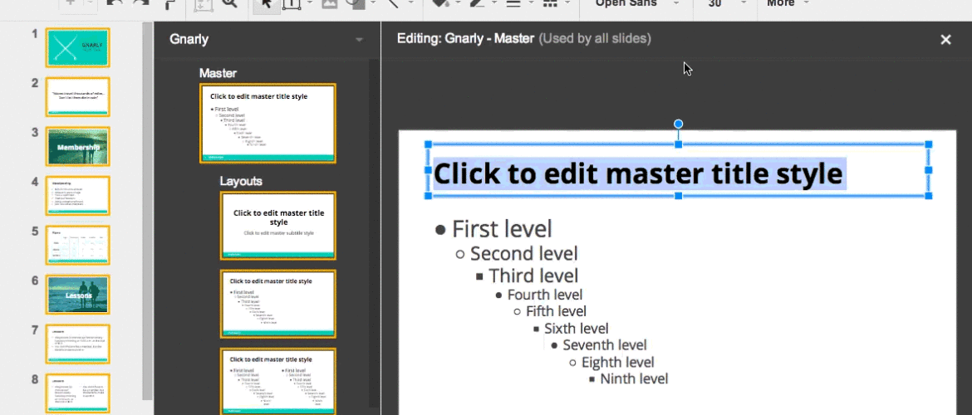Close the master editing panel
Image resolution: width=972 pixels, height=415 pixels.
(945, 40)
